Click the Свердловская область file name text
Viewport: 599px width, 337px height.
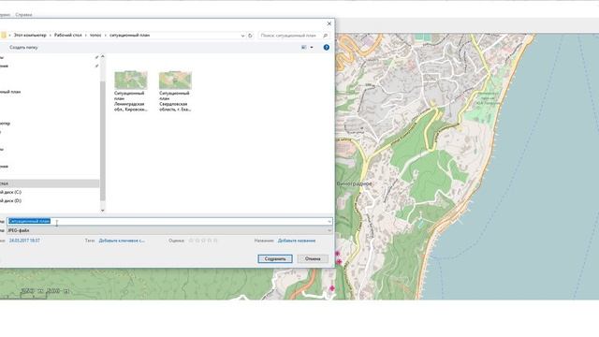pyautogui.click(x=175, y=101)
